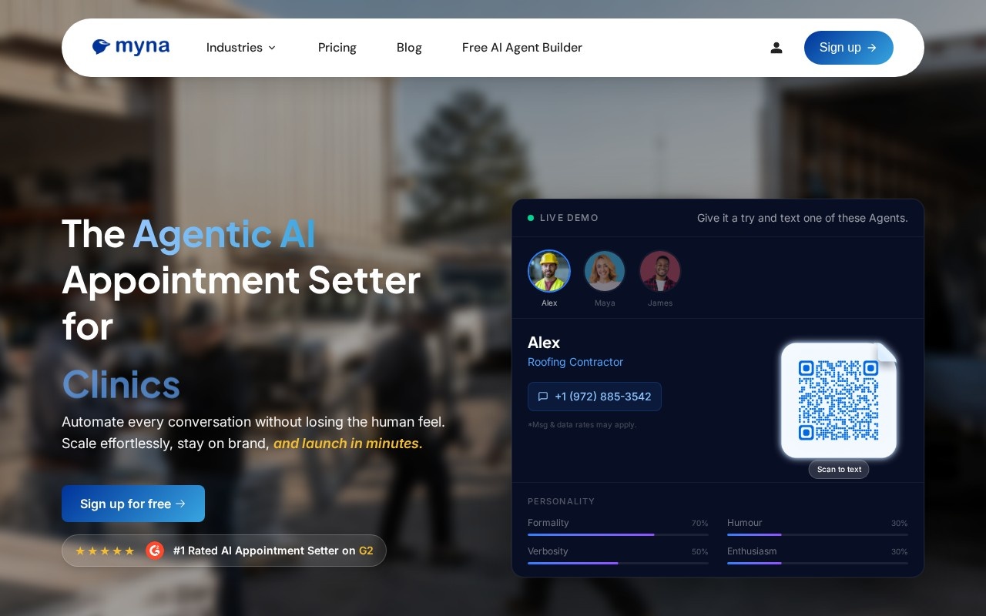Adjust the Enthusiasm slider
Screen dimensions: 986x616
[817, 563]
